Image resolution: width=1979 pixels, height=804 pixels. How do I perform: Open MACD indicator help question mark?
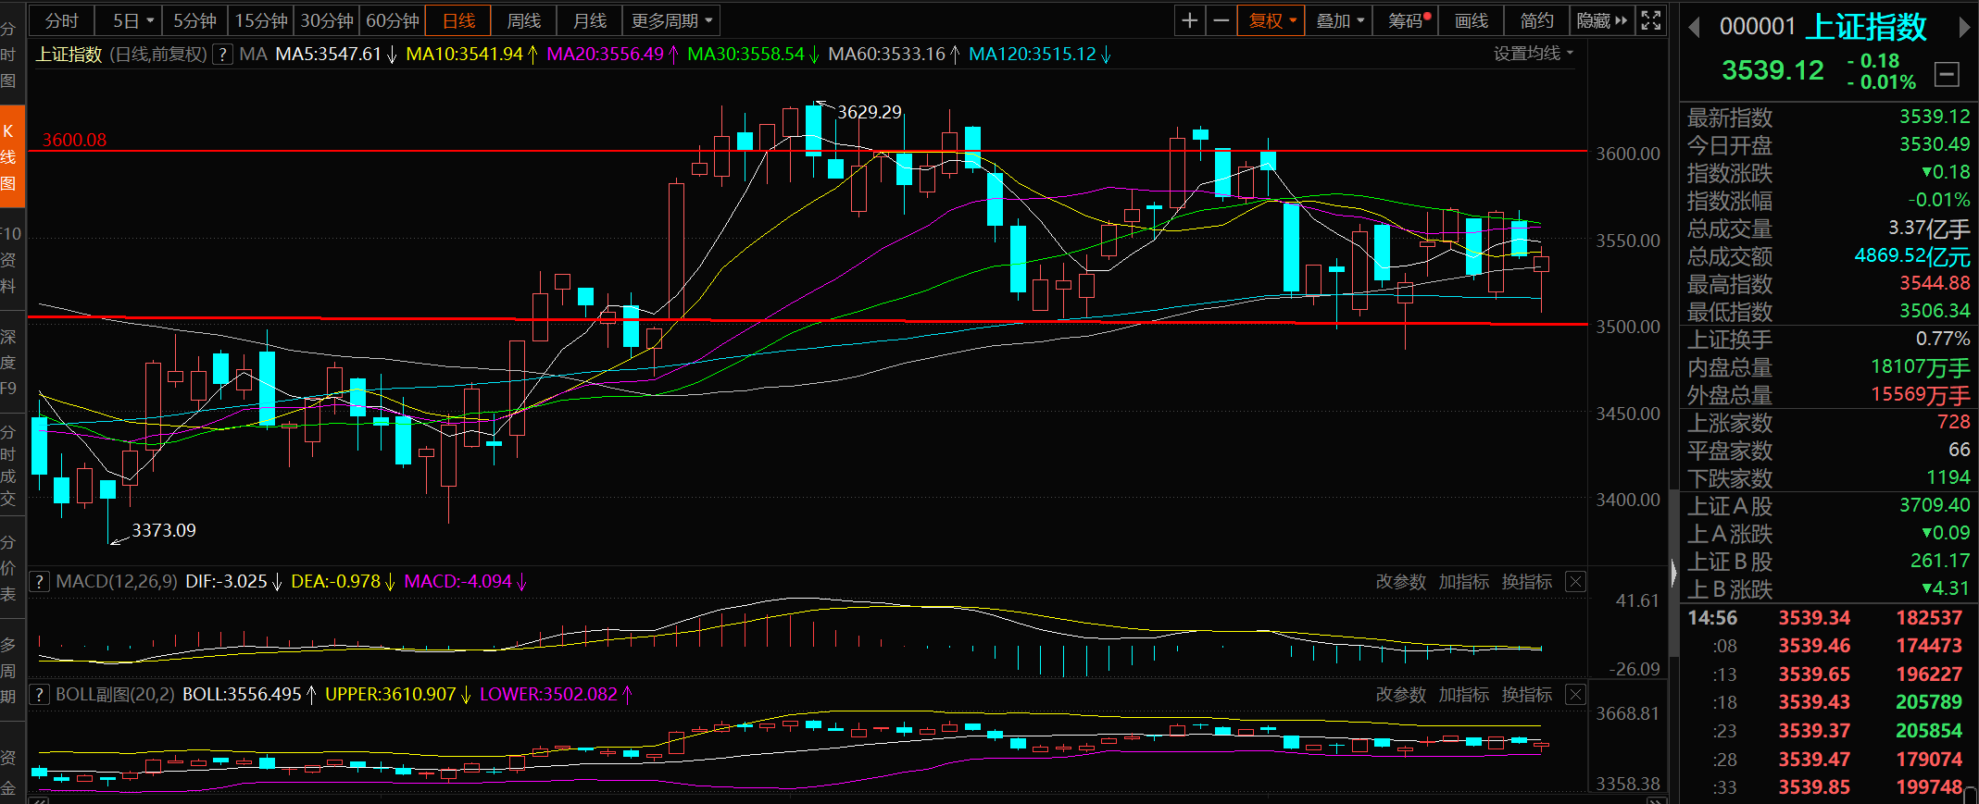point(39,582)
